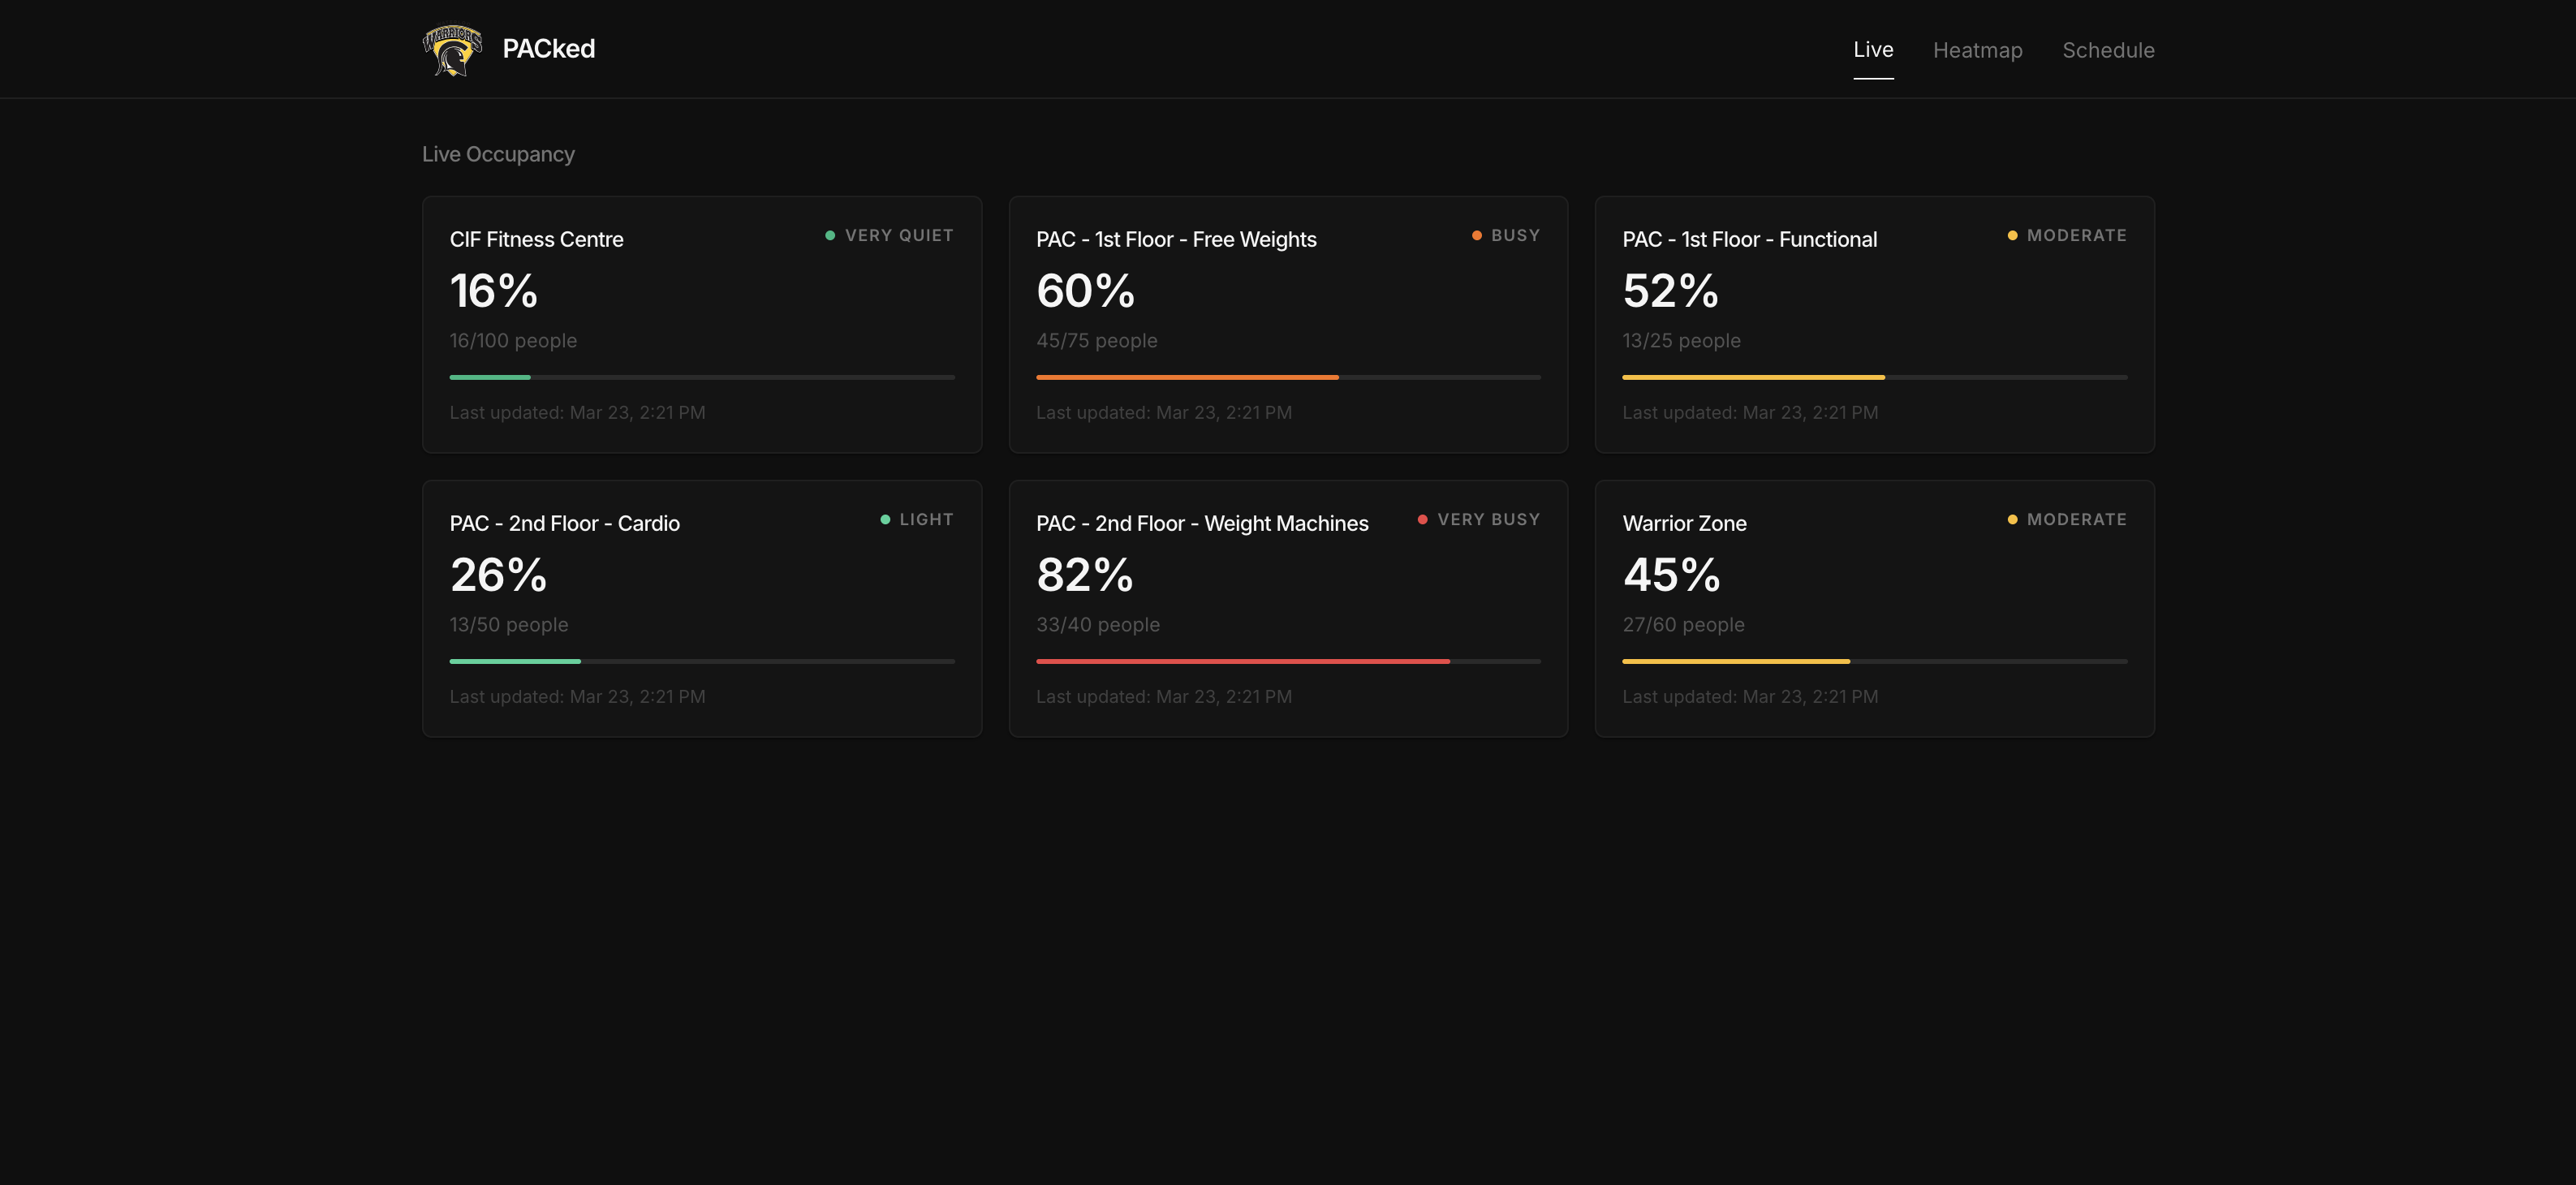Click green Light status dot
2576x1185 pixels.
tap(885, 520)
